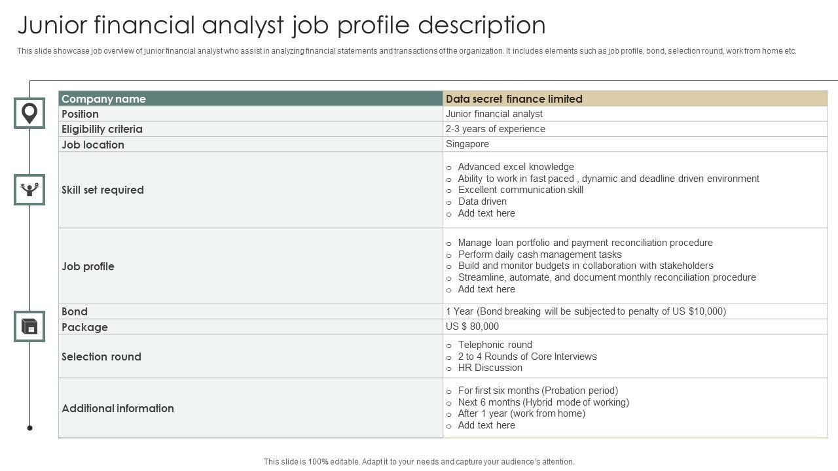Image resolution: width=838 pixels, height=471 pixels.
Task: Click the Junior financial analyst value
Action: coord(494,114)
